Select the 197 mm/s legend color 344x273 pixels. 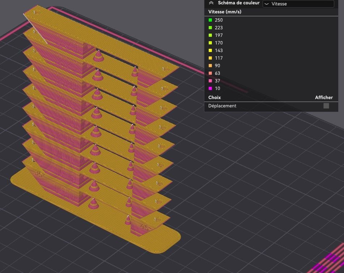tap(210, 35)
